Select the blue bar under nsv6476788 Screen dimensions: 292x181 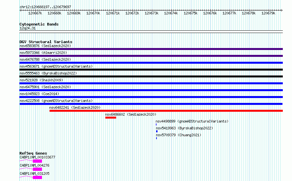pos(151,63)
